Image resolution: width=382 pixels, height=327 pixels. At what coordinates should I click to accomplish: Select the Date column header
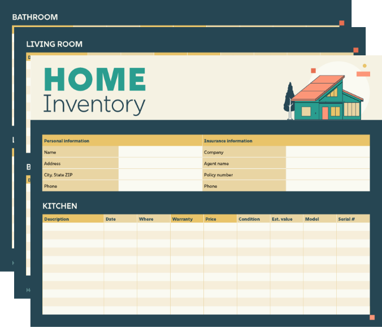tap(120, 219)
